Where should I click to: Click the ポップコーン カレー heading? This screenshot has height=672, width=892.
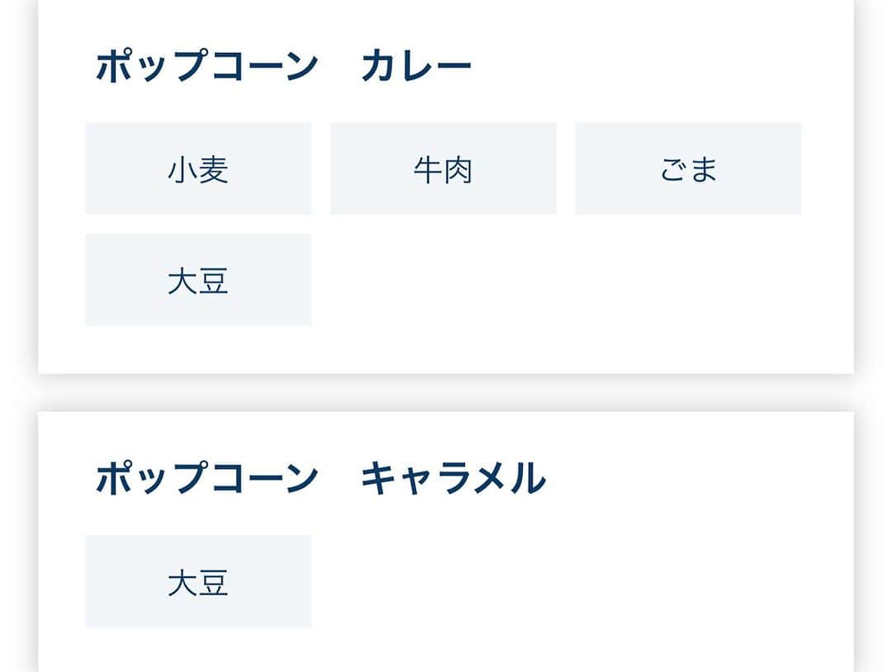click(283, 65)
